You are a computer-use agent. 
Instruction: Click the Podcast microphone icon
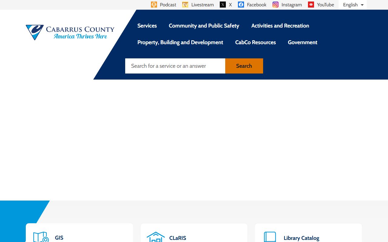pos(154,5)
